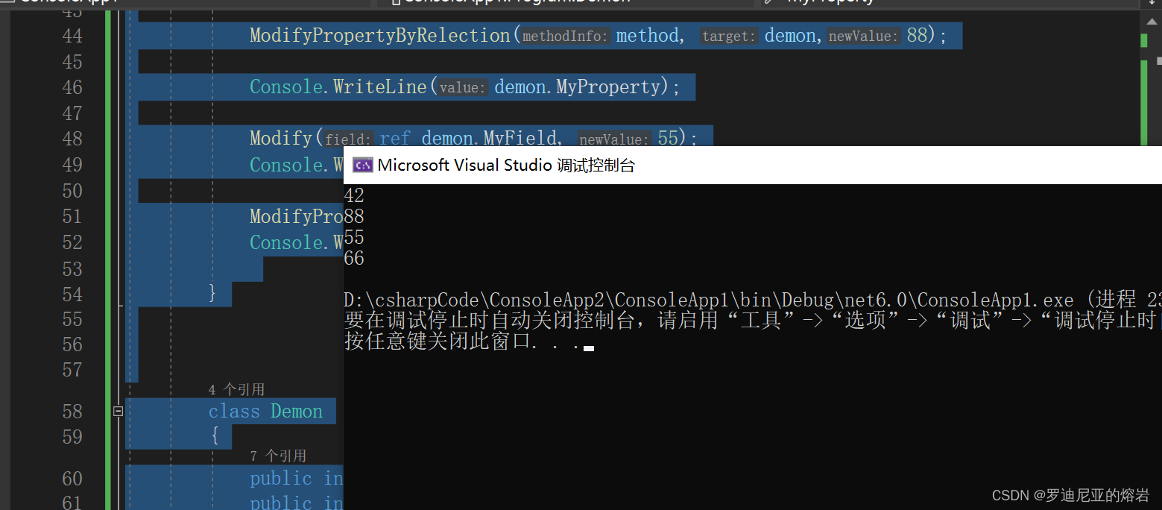Open the "4 个引用" references code lens
The height and width of the screenshot is (510, 1162).
pos(236,389)
